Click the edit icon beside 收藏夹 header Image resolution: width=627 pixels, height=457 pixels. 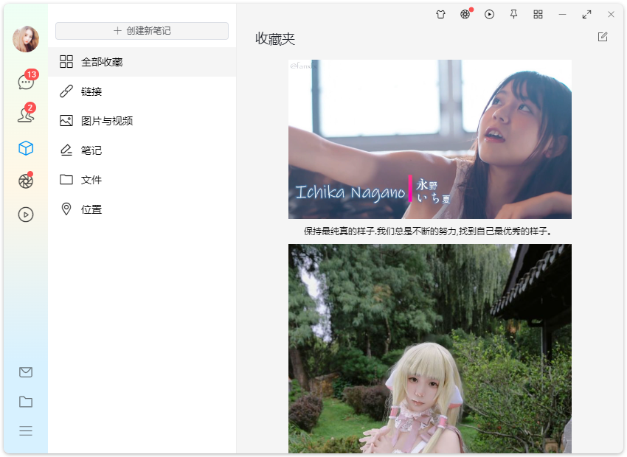point(603,37)
